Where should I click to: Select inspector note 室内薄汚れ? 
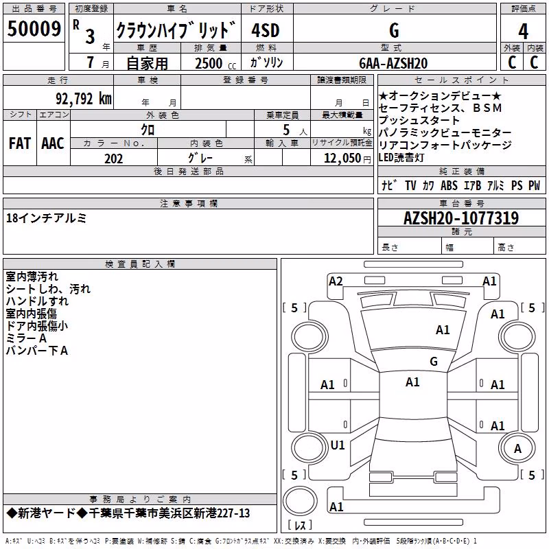coord(32,277)
